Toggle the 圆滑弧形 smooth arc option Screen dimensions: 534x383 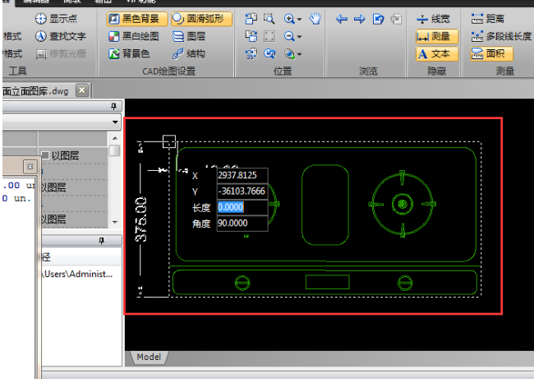coord(202,18)
